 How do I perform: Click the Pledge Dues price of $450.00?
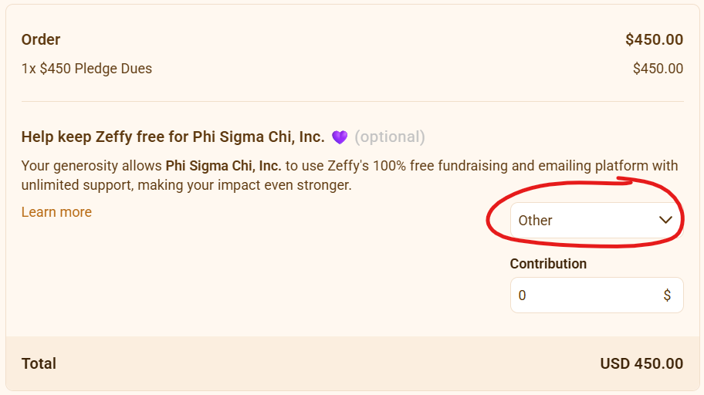click(658, 69)
